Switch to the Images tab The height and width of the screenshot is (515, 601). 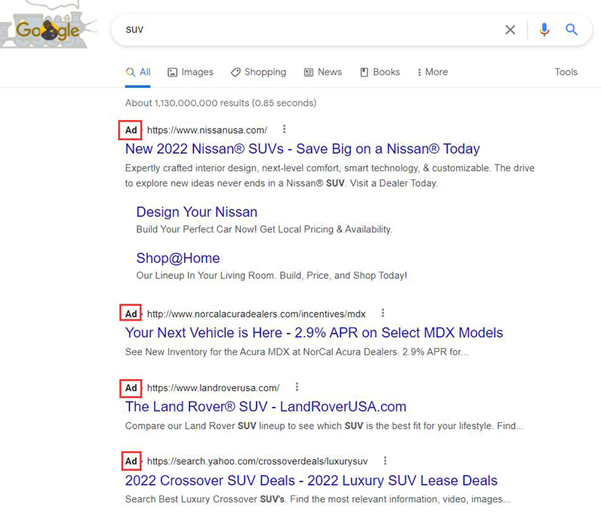[x=191, y=72]
